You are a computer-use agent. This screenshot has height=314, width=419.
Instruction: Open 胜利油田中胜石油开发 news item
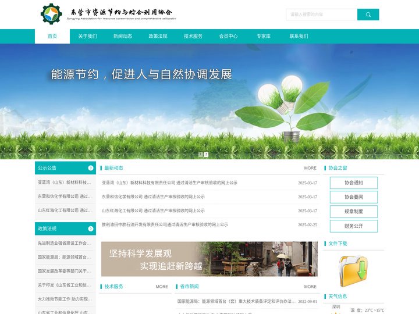(165, 224)
